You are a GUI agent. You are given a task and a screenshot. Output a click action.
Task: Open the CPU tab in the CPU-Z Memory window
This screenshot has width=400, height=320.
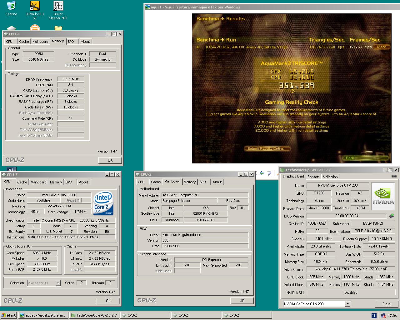[x=9, y=42]
